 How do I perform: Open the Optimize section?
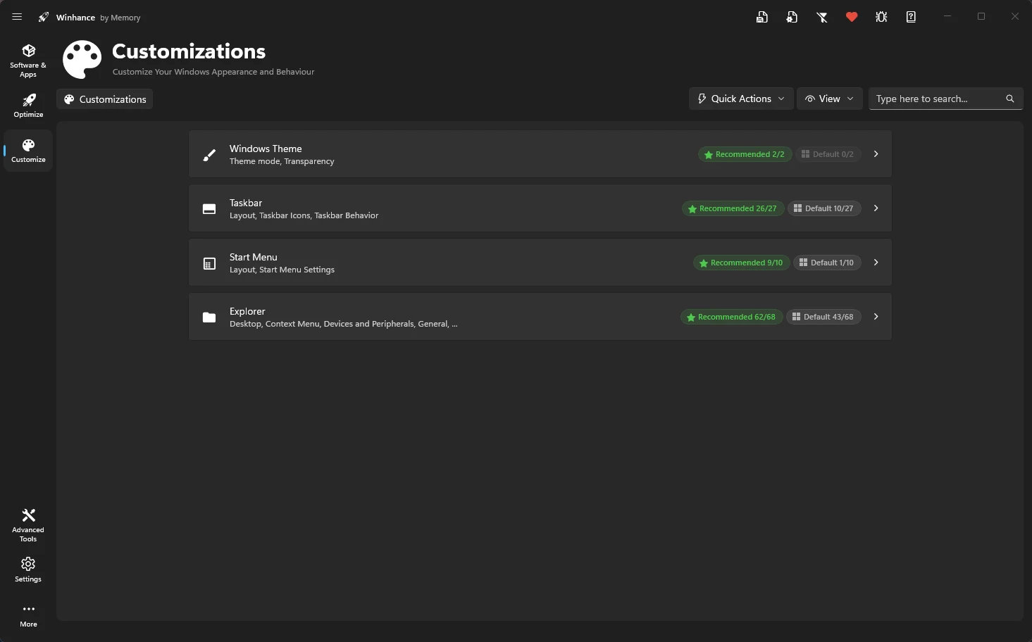28,106
